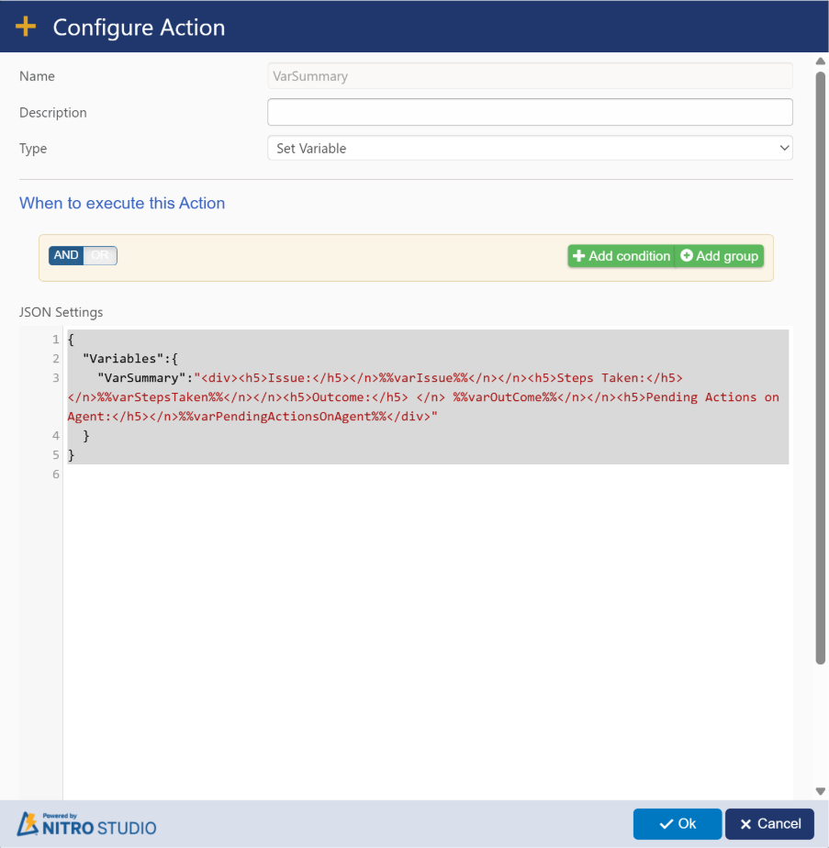Focus the Description text field
Viewport: 829px width, 848px height.
530,112
